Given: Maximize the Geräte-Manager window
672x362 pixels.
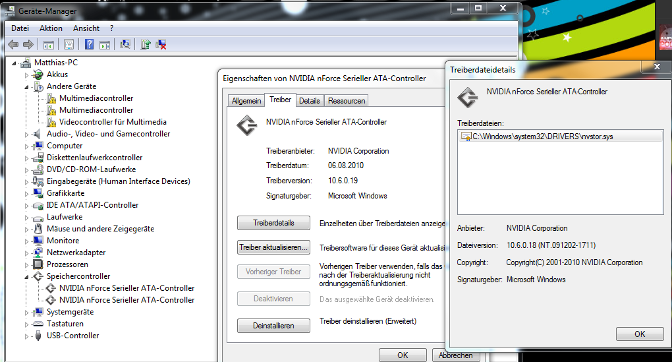Looking at the screenshot, I should (x=478, y=8).
